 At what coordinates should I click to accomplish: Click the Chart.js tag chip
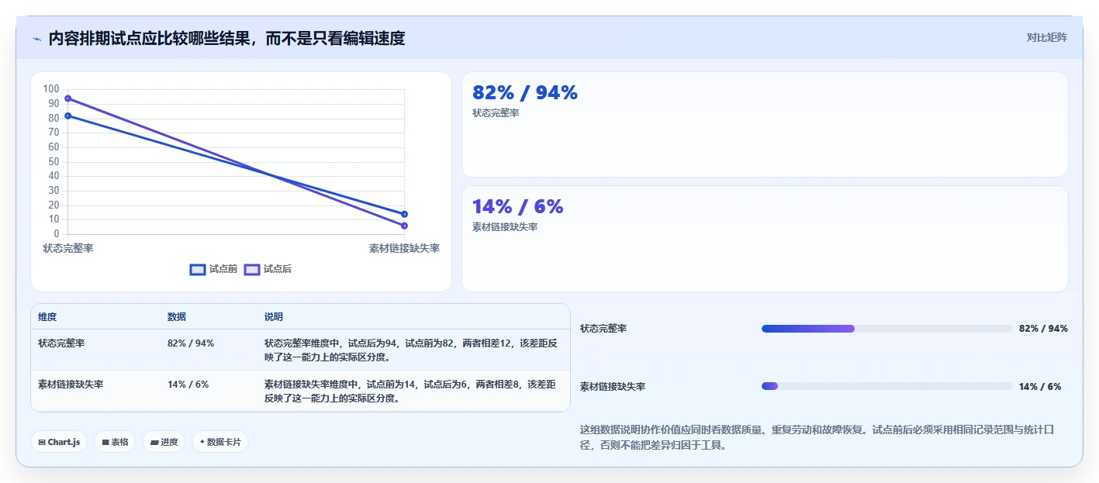(x=59, y=442)
